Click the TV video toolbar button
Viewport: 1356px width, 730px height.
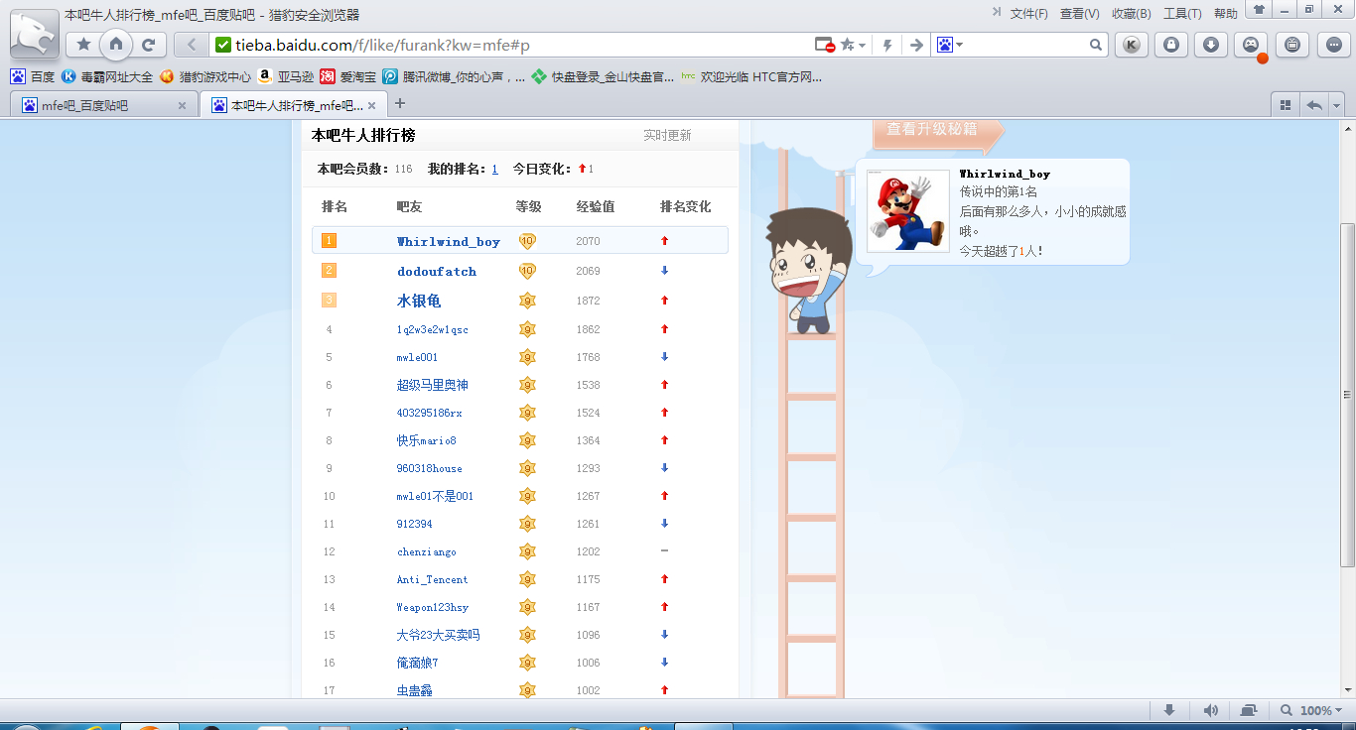click(x=1291, y=45)
